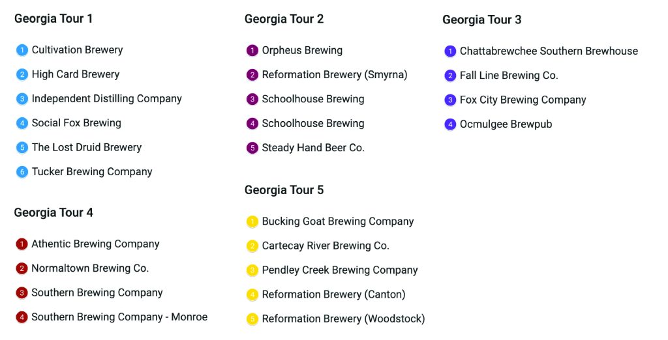Open the Georgia Tour 1 heading
This screenshot has width=668, height=340.
point(53,19)
